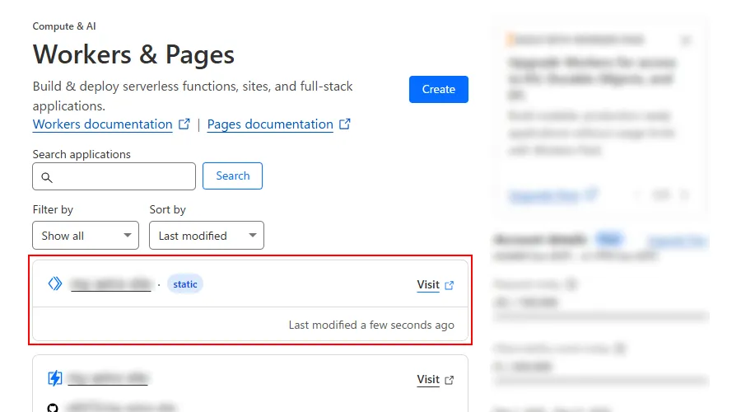Image resolution: width=741 pixels, height=412 pixels.
Task: Click the 'static' badge
Action: tap(184, 283)
